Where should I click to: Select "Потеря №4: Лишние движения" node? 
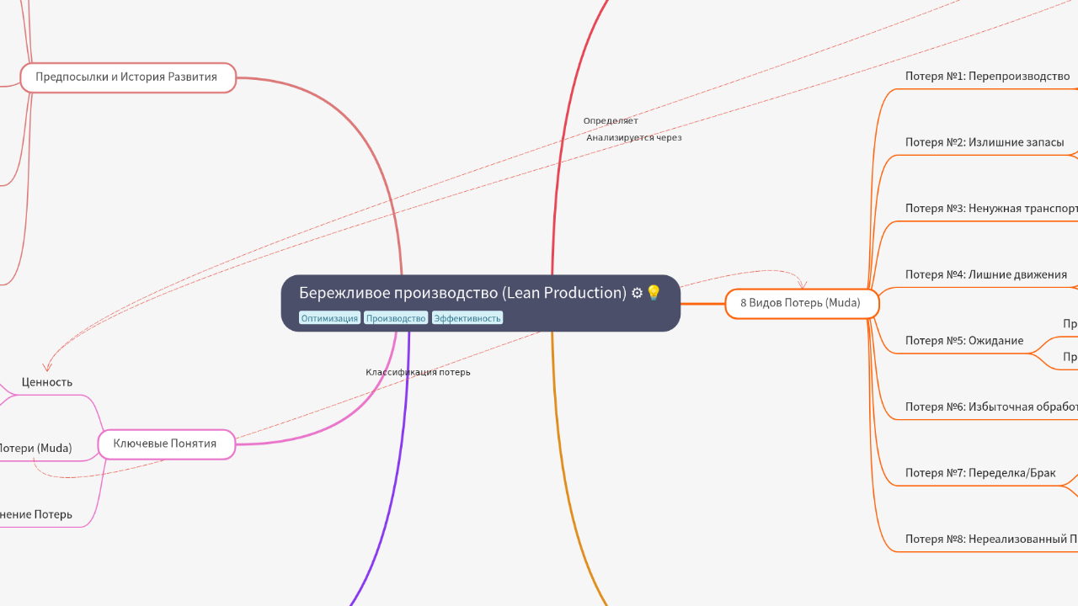click(x=985, y=274)
